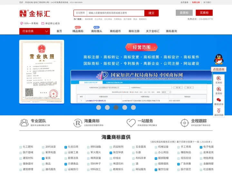This screenshot has width=232, height=174.
Task: Click BUY badge above 商标猎头
Action: pyautogui.click(x=96, y=27)
